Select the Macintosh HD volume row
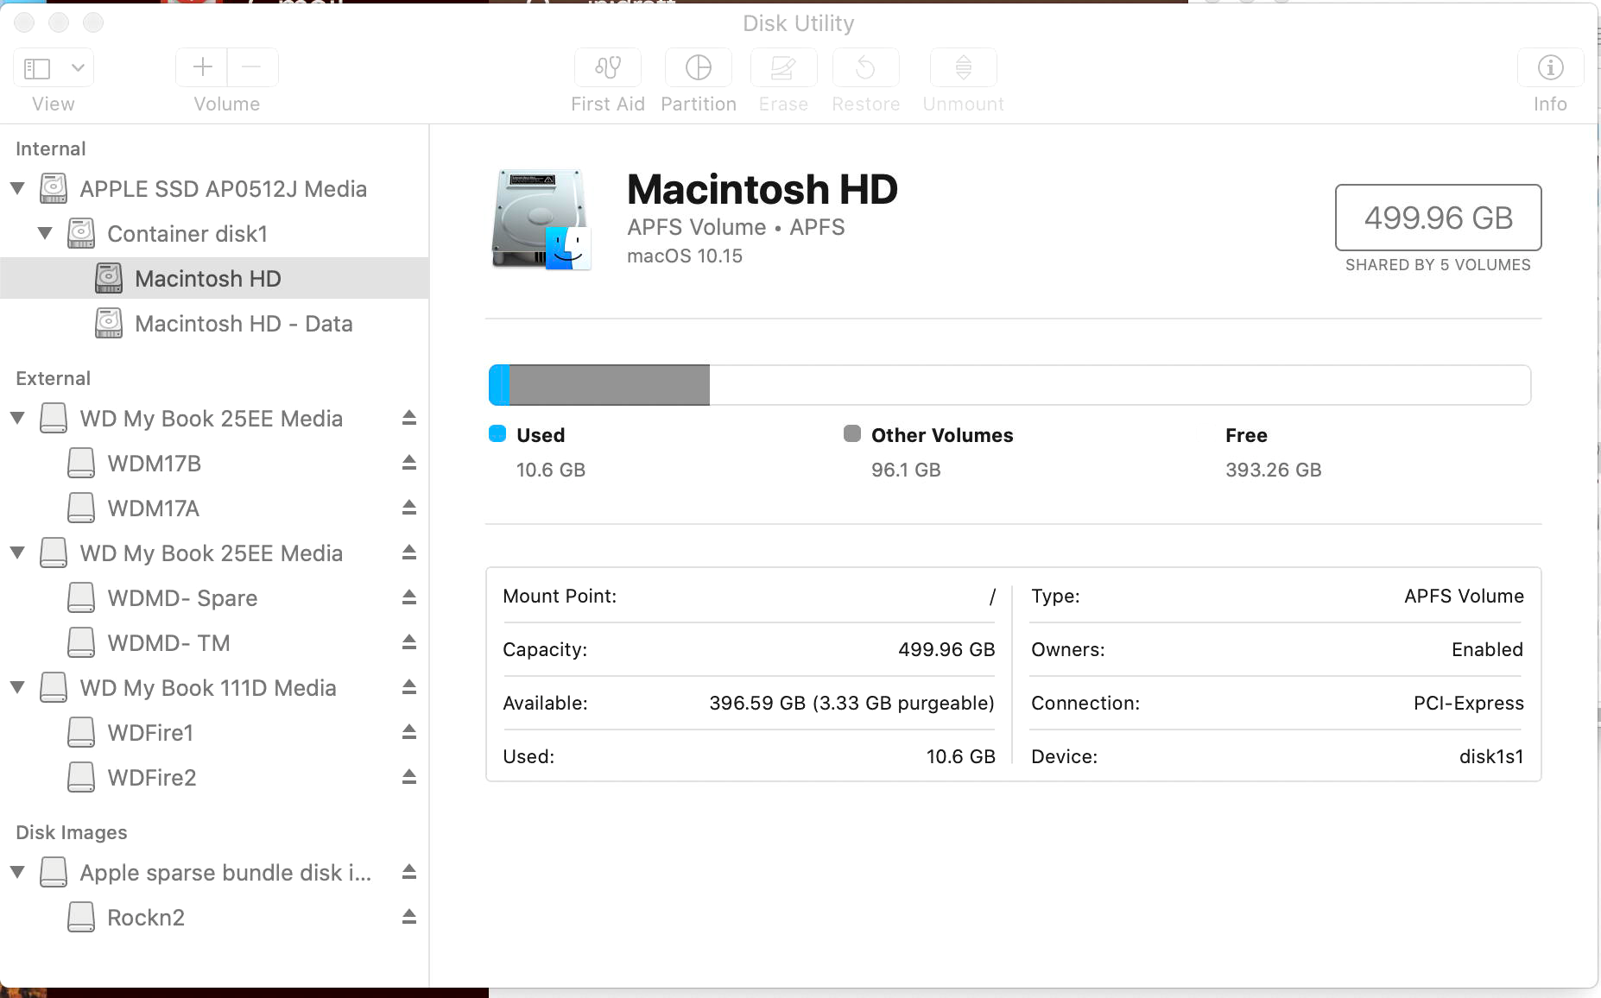 [x=214, y=278]
